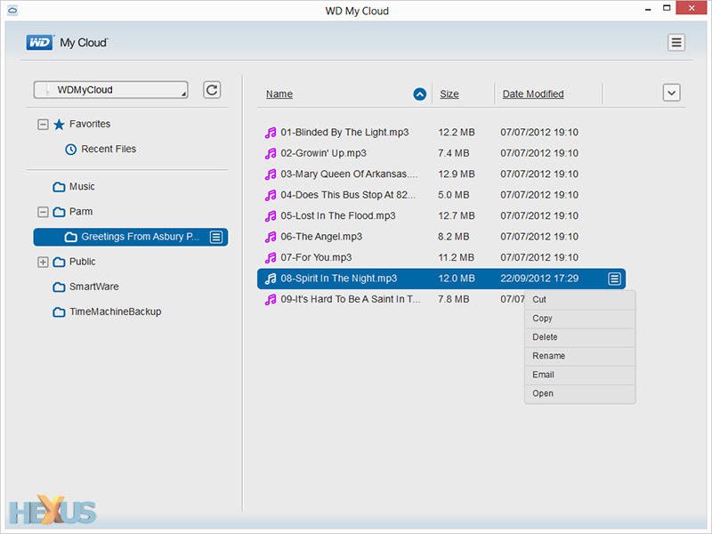
Task: Maximize the WD My Cloud window
Action: pyautogui.click(x=666, y=8)
